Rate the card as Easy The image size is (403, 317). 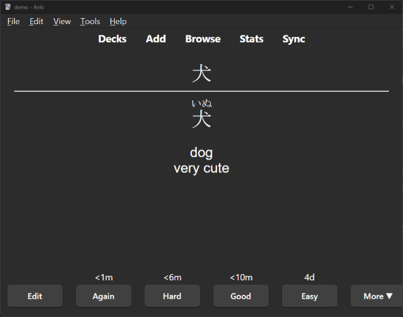[x=310, y=296]
